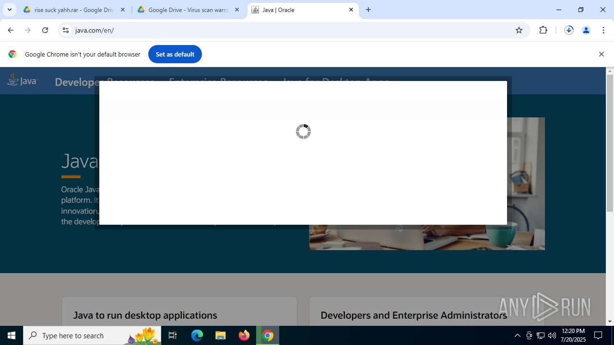Open the Windows notification center
Viewport: 614px width, 345px height.
[x=598, y=335]
